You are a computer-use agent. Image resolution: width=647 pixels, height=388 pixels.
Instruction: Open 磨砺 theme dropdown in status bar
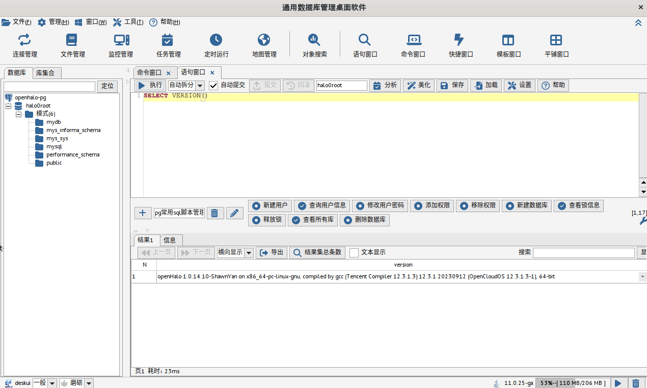click(x=89, y=383)
